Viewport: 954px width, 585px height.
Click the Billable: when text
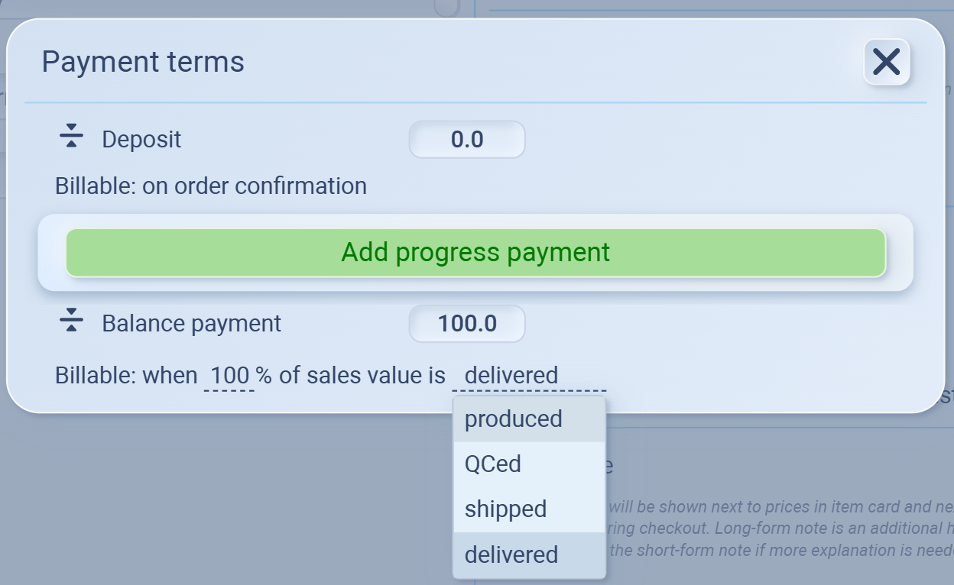pyautogui.click(x=126, y=376)
